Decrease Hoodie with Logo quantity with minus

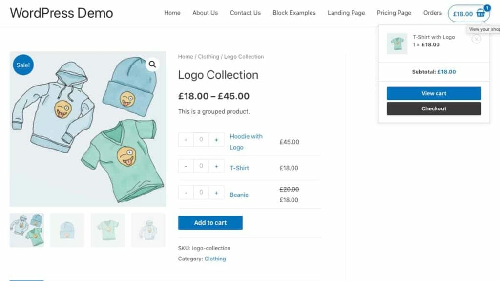pyautogui.click(x=186, y=140)
